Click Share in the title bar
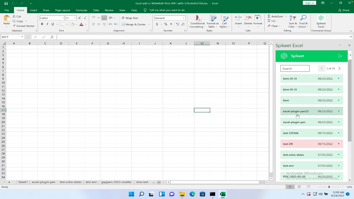Viewport: 354px width, 199px height. [344, 10]
